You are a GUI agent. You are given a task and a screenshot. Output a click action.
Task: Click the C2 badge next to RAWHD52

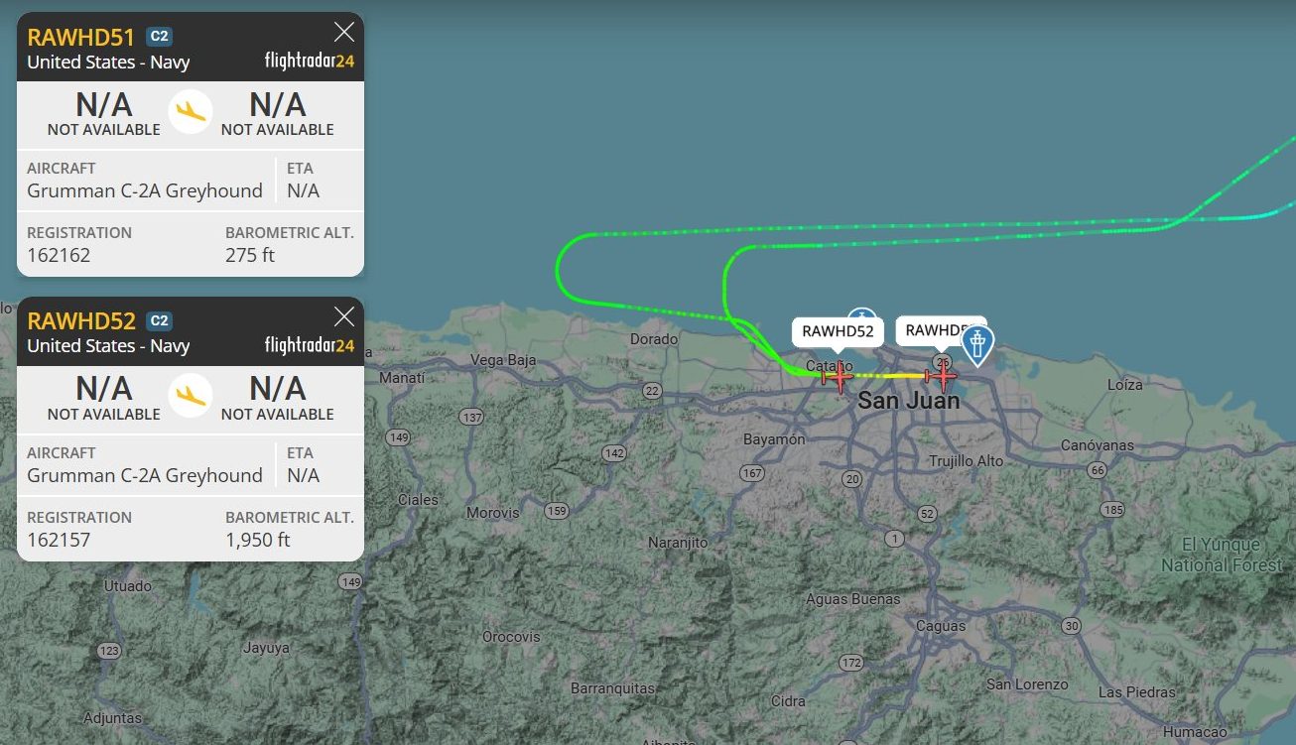pos(159,320)
